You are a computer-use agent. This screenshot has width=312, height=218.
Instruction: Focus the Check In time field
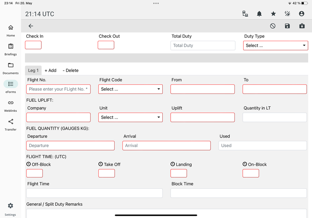(33, 45)
